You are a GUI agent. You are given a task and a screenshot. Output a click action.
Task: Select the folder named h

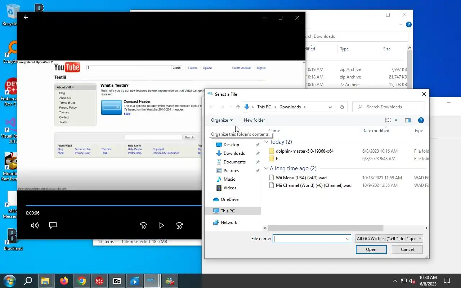click(x=277, y=159)
